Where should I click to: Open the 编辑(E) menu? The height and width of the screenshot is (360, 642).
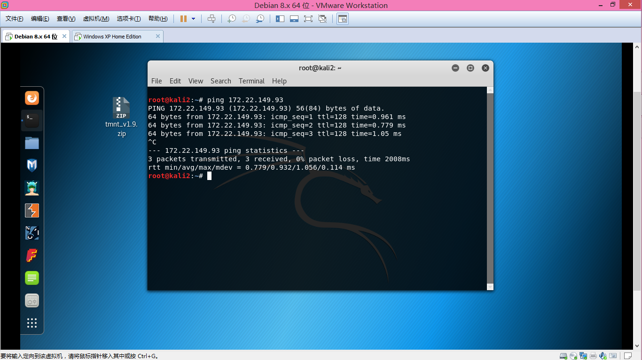[40, 19]
